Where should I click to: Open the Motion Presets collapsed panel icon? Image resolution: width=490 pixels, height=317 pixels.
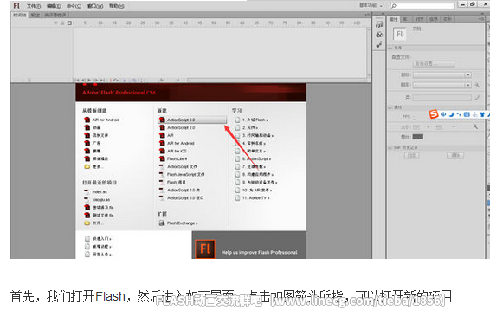[379, 45]
